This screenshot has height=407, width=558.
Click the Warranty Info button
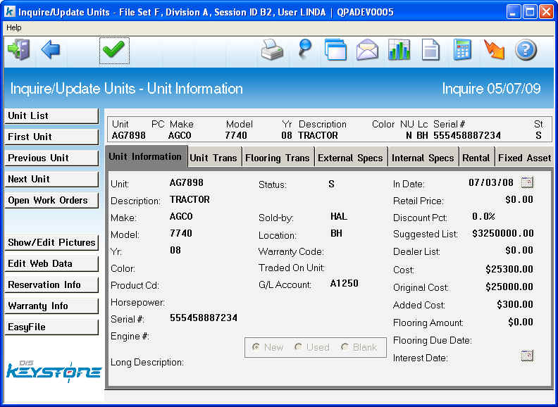pyautogui.click(x=51, y=306)
